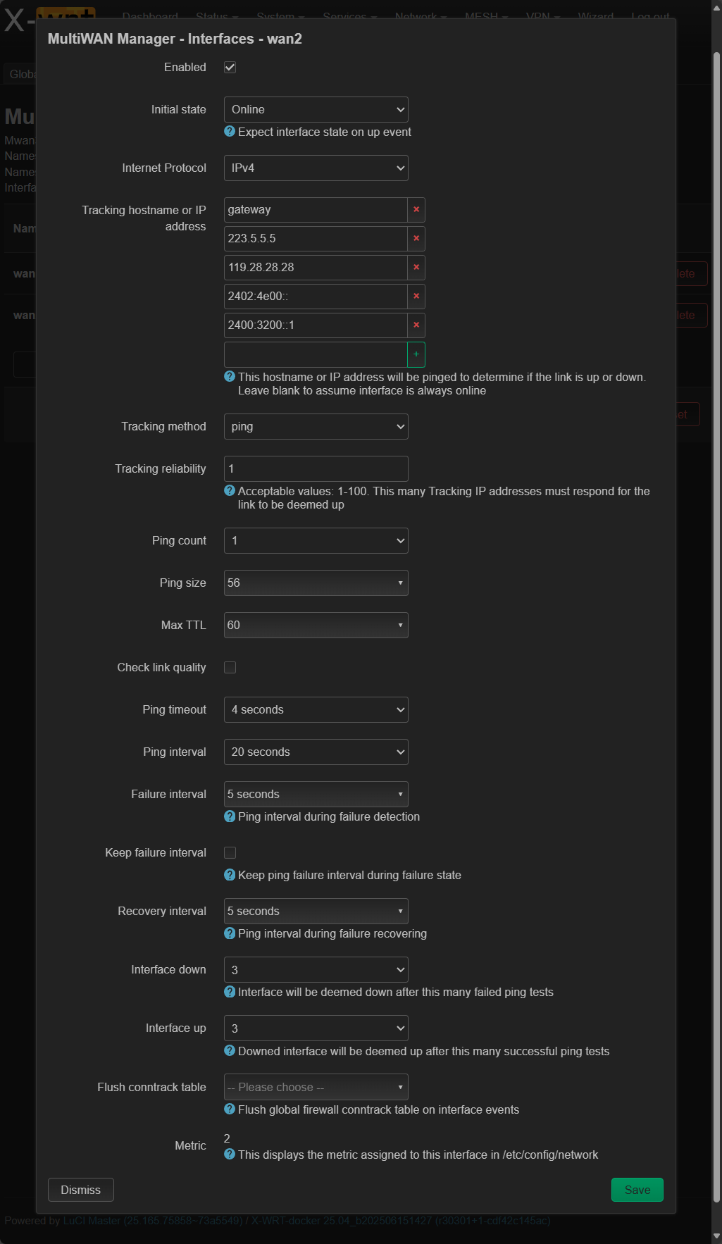Expand the Internet Protocol dropdown
This screenshot has height=1244, width=722.
pos(316,168)
